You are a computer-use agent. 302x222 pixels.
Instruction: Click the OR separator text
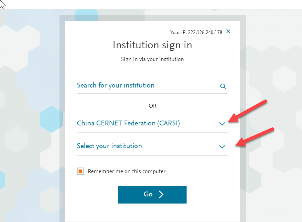pos(153,106)
